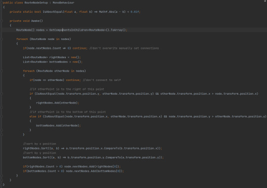This screenshot has width=267, height=188.
Task: Click the ToArray() call
Action: [x=118, y=30]
